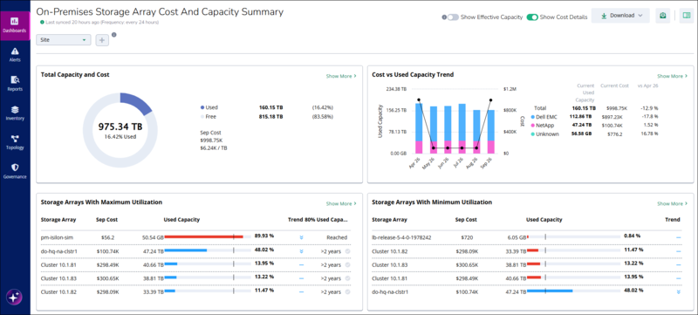Open the Alerts section in the sidebar
The image size is (698, 315).
pyautogui.click(x=15, y=54)
